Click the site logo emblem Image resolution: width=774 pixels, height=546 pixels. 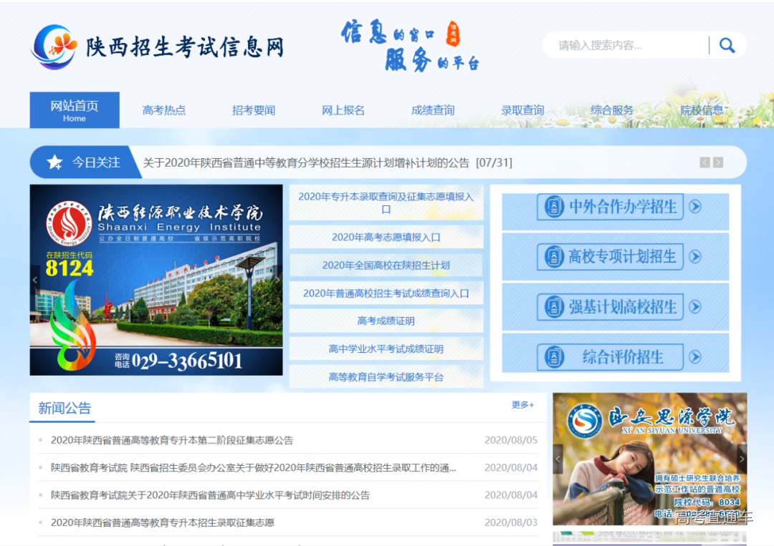pyautogui.click(x=54, y=47)
